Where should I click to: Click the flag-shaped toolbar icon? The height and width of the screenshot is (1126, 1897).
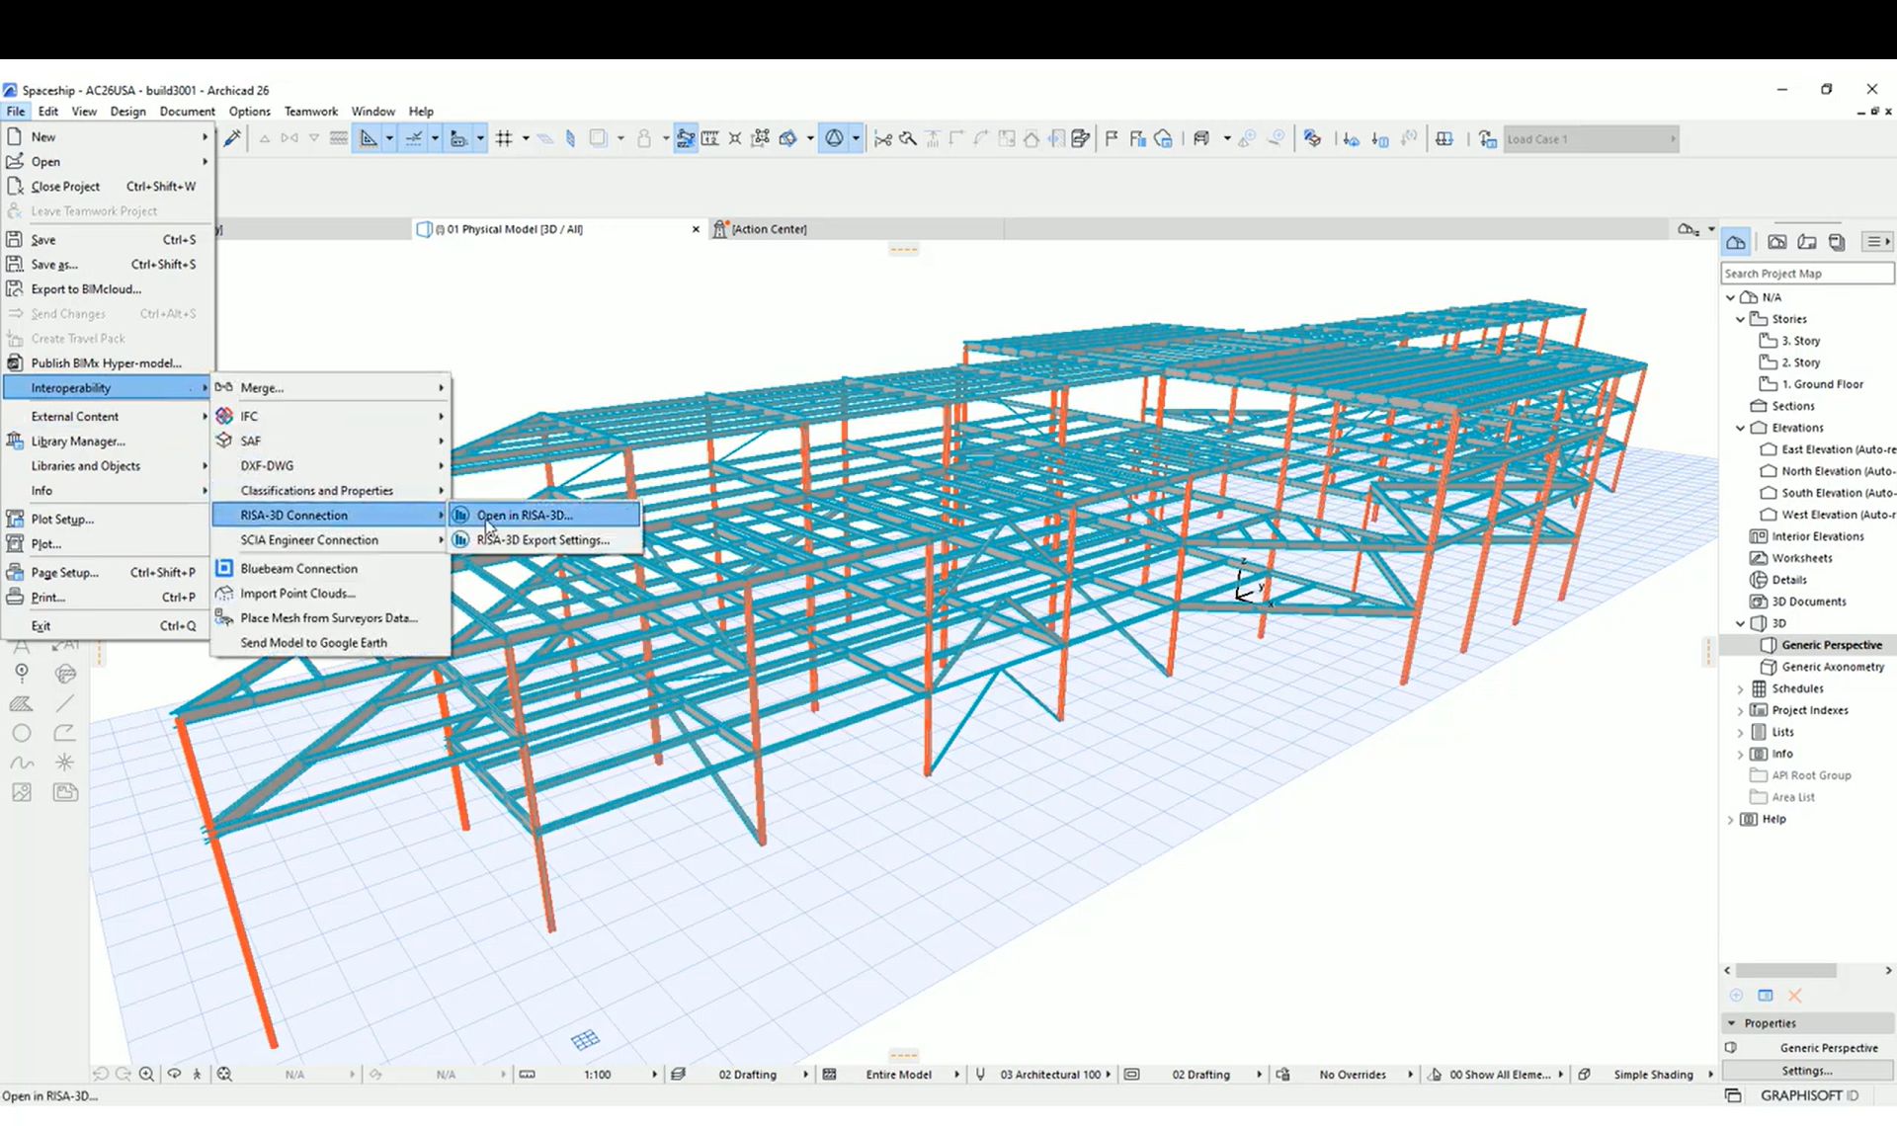click(1112, 138)
